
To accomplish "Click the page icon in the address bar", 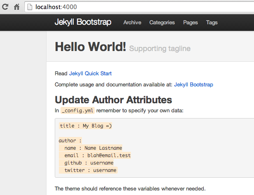I will click(30, 7).
